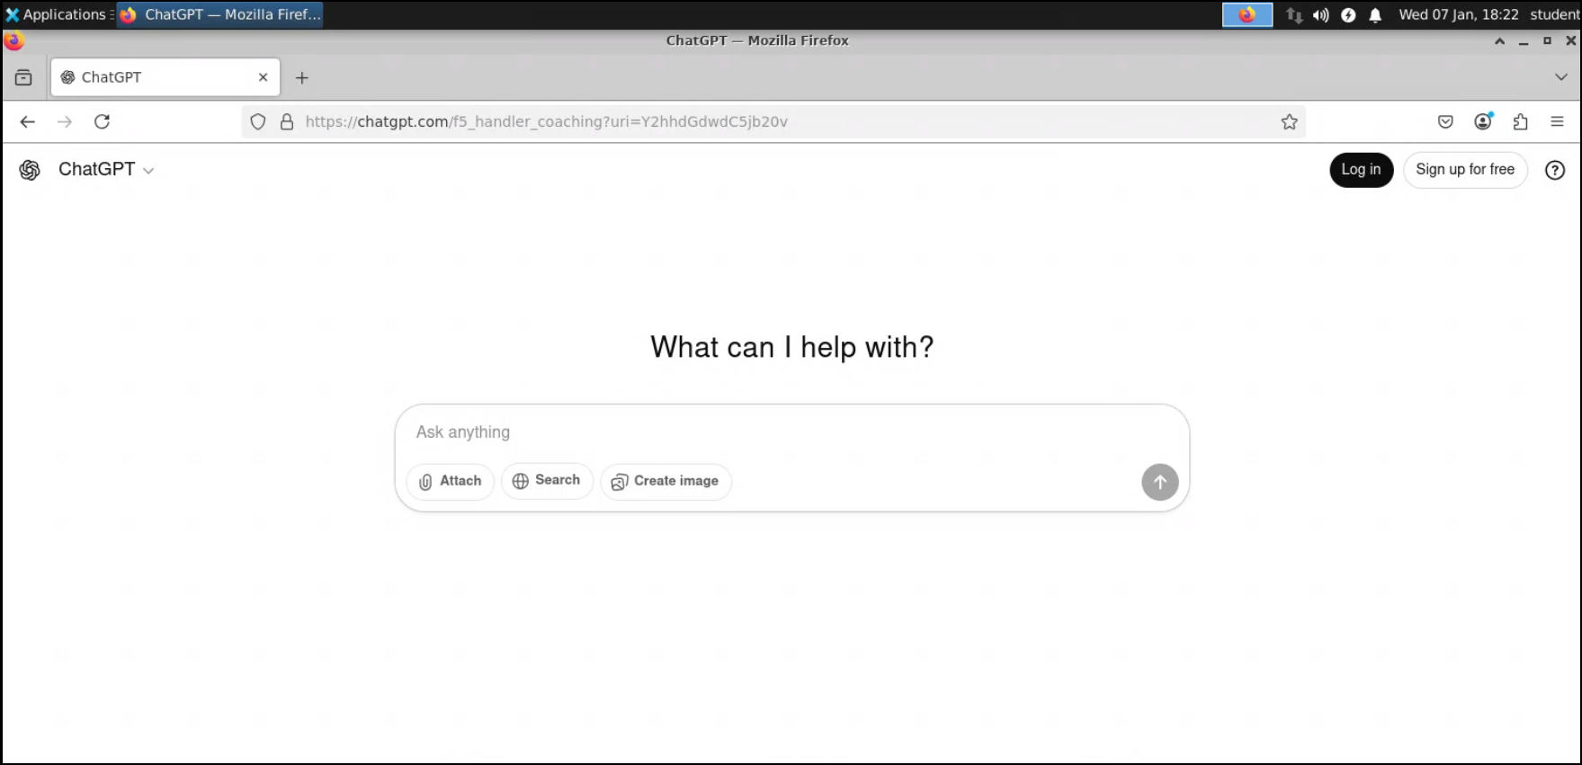Open the ChatGPT model dropdown
Image resolution: width=1582 pixels, height=765 pixels.
tap(106, 170)
